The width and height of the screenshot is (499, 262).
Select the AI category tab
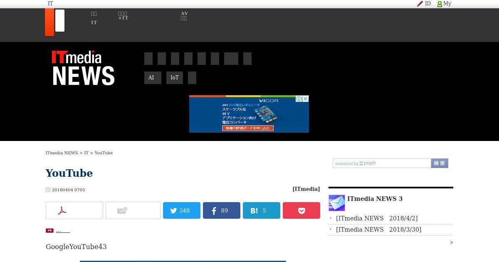[x=153, y=78]
